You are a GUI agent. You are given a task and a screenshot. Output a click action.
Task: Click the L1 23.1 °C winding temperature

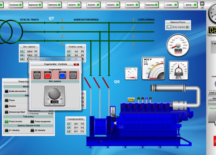pos(76,124)
